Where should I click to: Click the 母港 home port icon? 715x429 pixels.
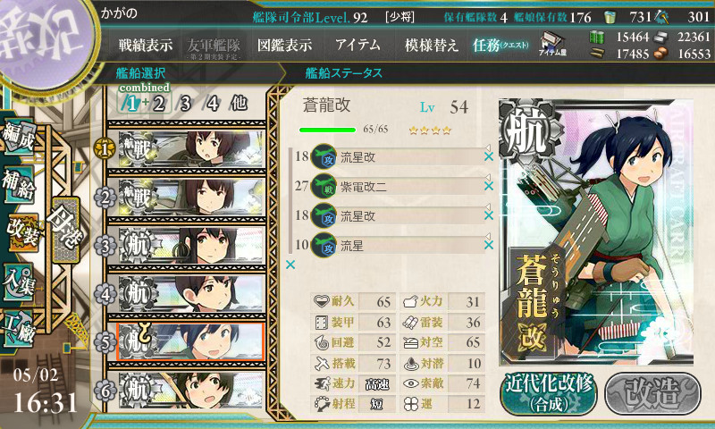pos(65,230)
